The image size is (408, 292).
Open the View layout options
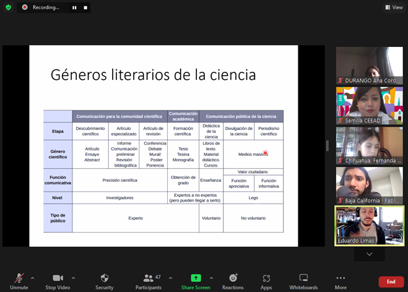coord(394,7)
